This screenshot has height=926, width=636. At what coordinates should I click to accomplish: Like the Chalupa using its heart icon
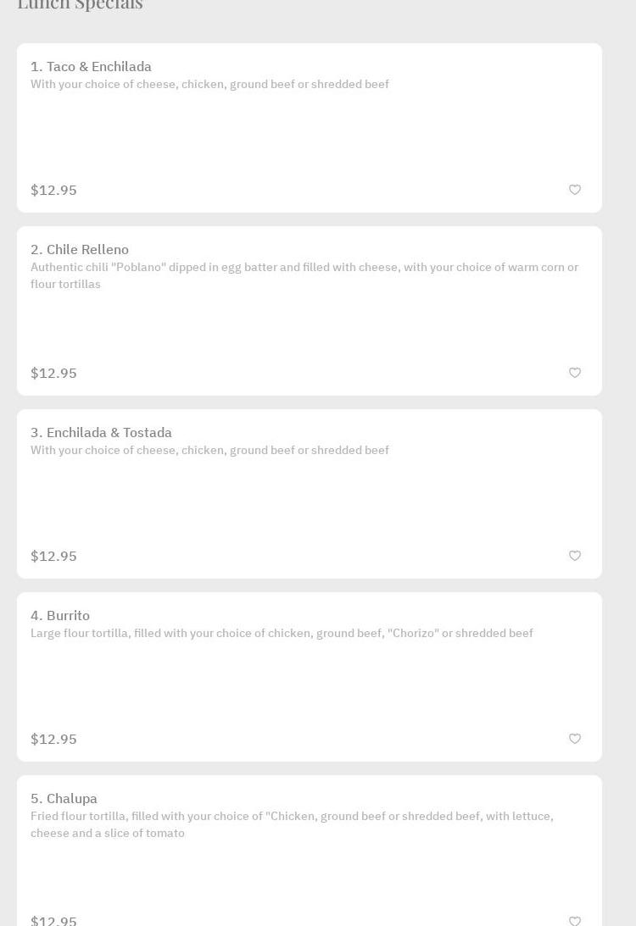[575, 920]
